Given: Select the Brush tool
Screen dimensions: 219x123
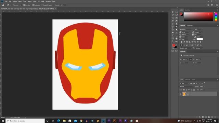Looking at the screenshot, I should (x=172, y=24).
